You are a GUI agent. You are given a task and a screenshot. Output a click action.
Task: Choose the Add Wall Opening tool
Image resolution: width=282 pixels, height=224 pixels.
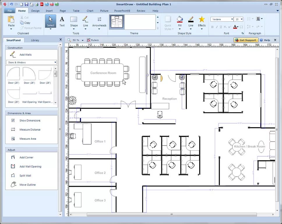[x=26, y=166]
